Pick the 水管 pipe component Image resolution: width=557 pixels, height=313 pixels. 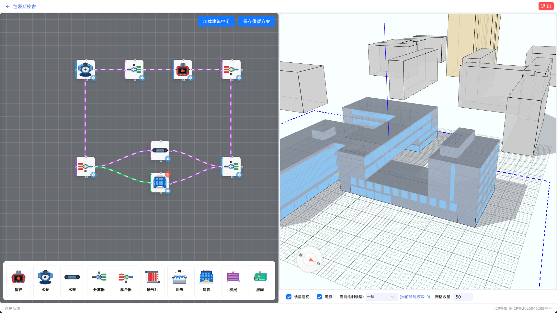click(x=72, y=281)
